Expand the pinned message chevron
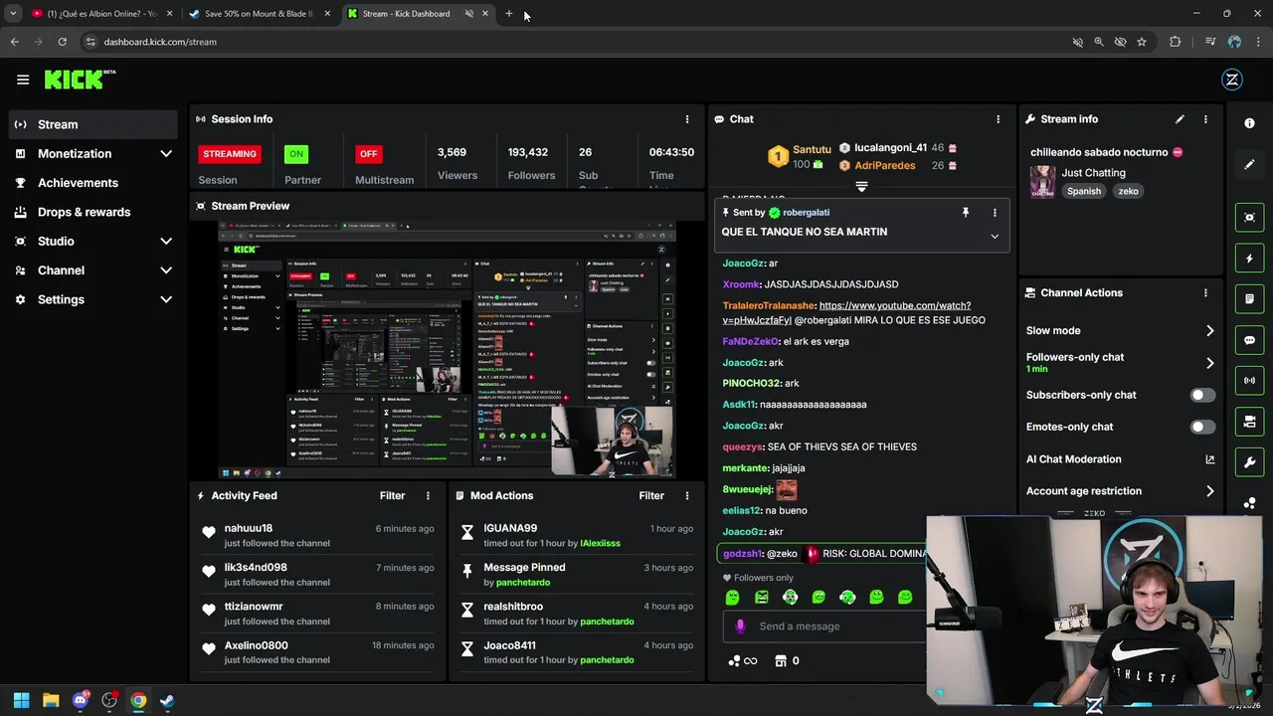Image resolution: width=1273 pixels, height=716 pixels. tap(994, 237)
